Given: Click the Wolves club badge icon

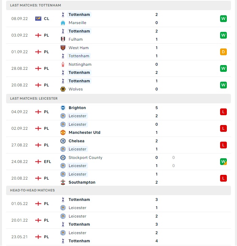Looking at the screenshot, I should (63, 89).
